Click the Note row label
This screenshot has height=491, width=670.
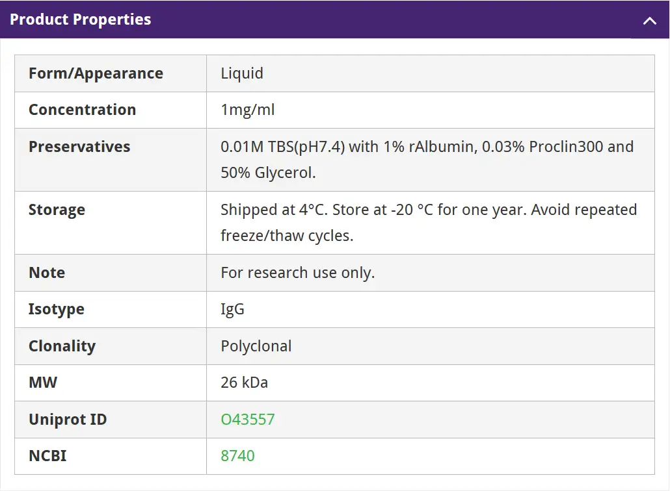(47, 273)
